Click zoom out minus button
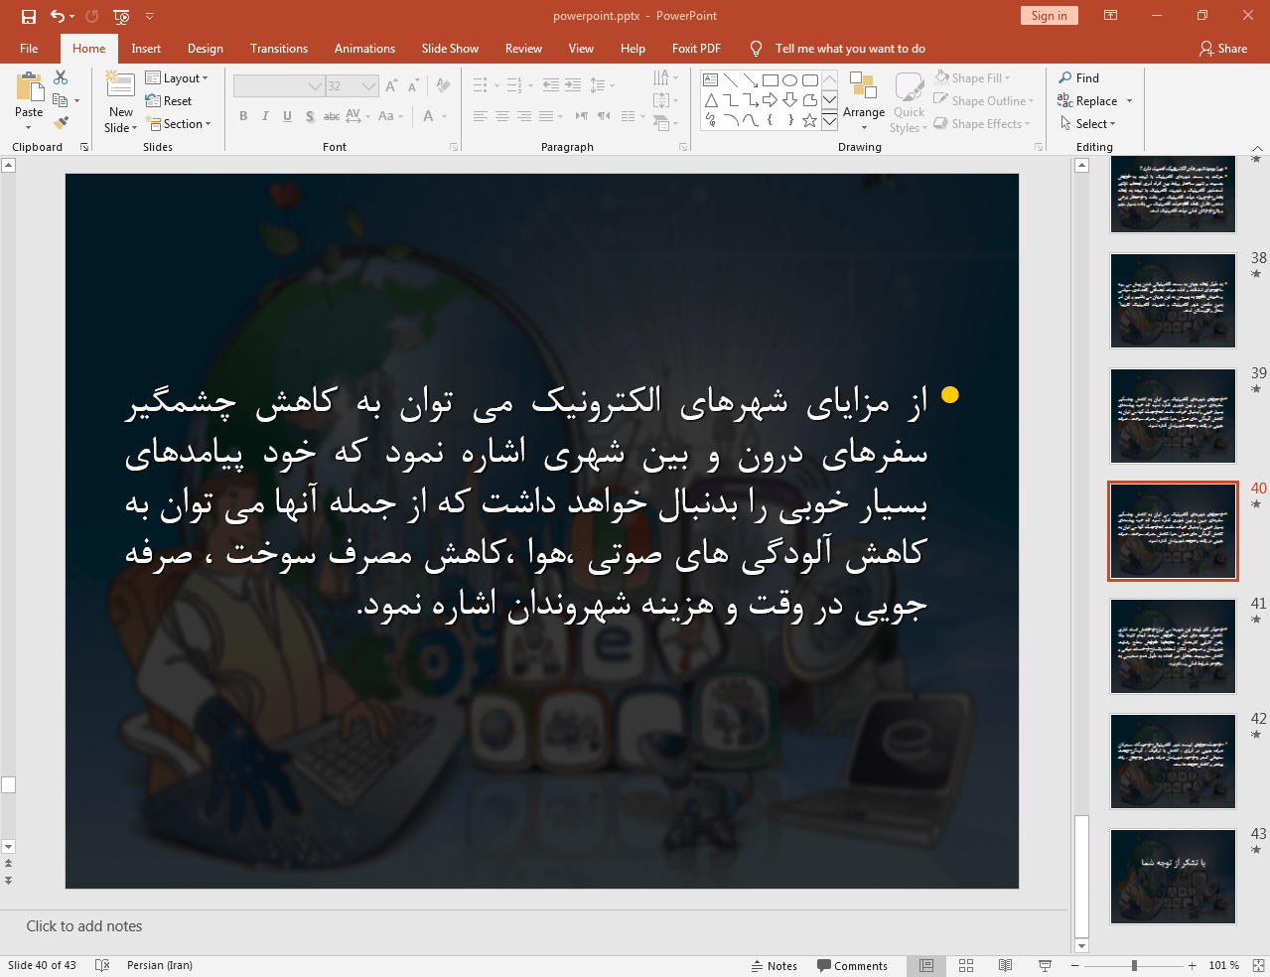The image size is (1270, 977). click(1074, 965)
